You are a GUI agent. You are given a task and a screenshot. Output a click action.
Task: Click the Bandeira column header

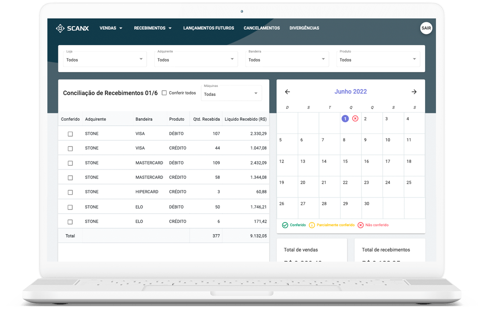(144, 119)
